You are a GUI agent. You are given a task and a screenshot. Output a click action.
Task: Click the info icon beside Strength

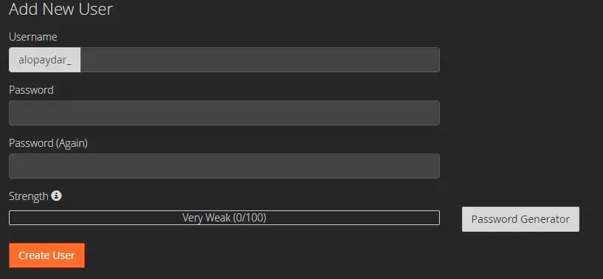56,196
